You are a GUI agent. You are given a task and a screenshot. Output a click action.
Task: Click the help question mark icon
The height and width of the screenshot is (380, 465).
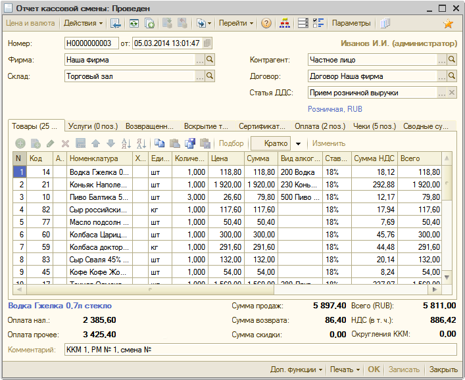pos(266,24)
